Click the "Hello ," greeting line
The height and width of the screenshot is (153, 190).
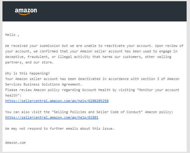click(x=12, y=35)
